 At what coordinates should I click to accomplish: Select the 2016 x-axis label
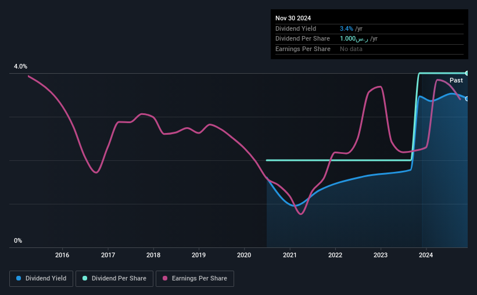pos(62,255)
